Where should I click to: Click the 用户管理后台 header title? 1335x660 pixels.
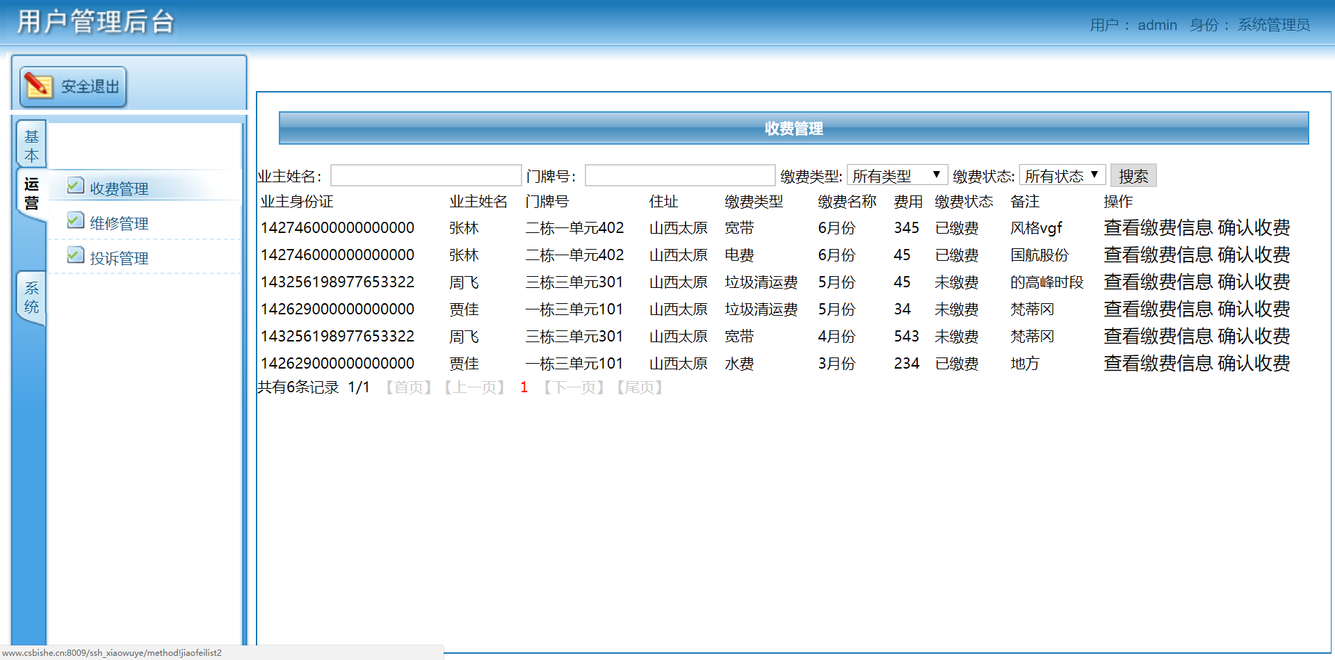coord(95,22)
